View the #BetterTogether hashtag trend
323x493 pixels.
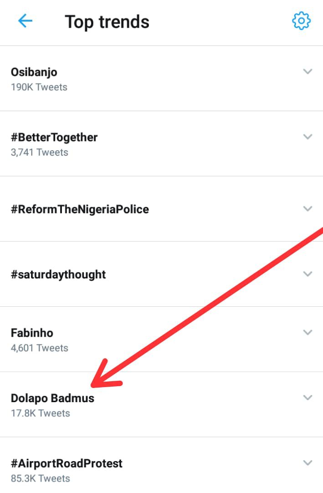(54, 137)
